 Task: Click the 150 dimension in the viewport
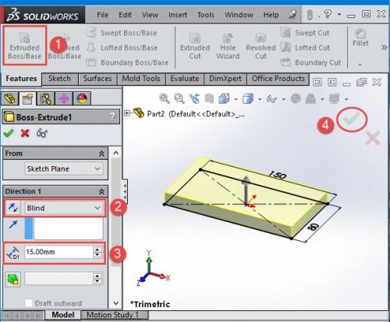click(x=278, y=175)
